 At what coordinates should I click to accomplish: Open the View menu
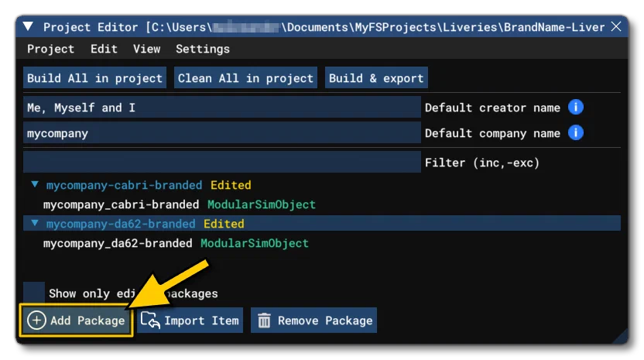tap(146, 49)
